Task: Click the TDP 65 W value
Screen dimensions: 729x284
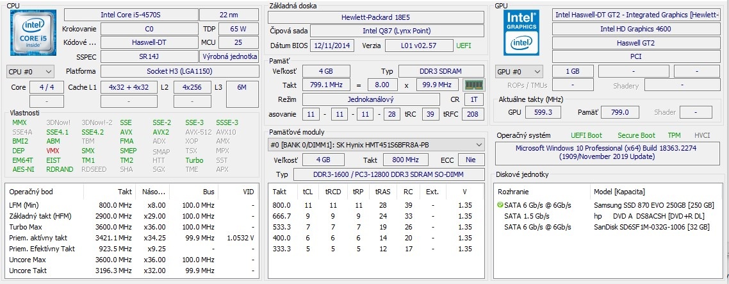Action: 238,29
